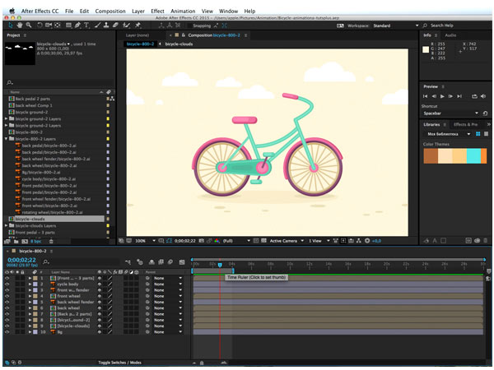Click the Draft 3D icon in timeline
494x370 pixels.
click(x=140, y=261)
